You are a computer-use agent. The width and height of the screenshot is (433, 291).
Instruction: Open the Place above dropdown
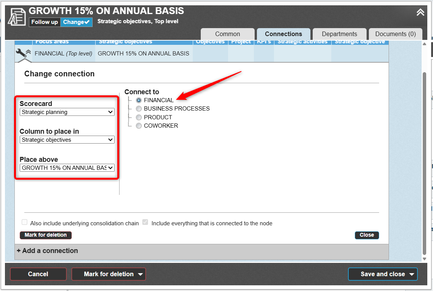[x=67, y=168]
